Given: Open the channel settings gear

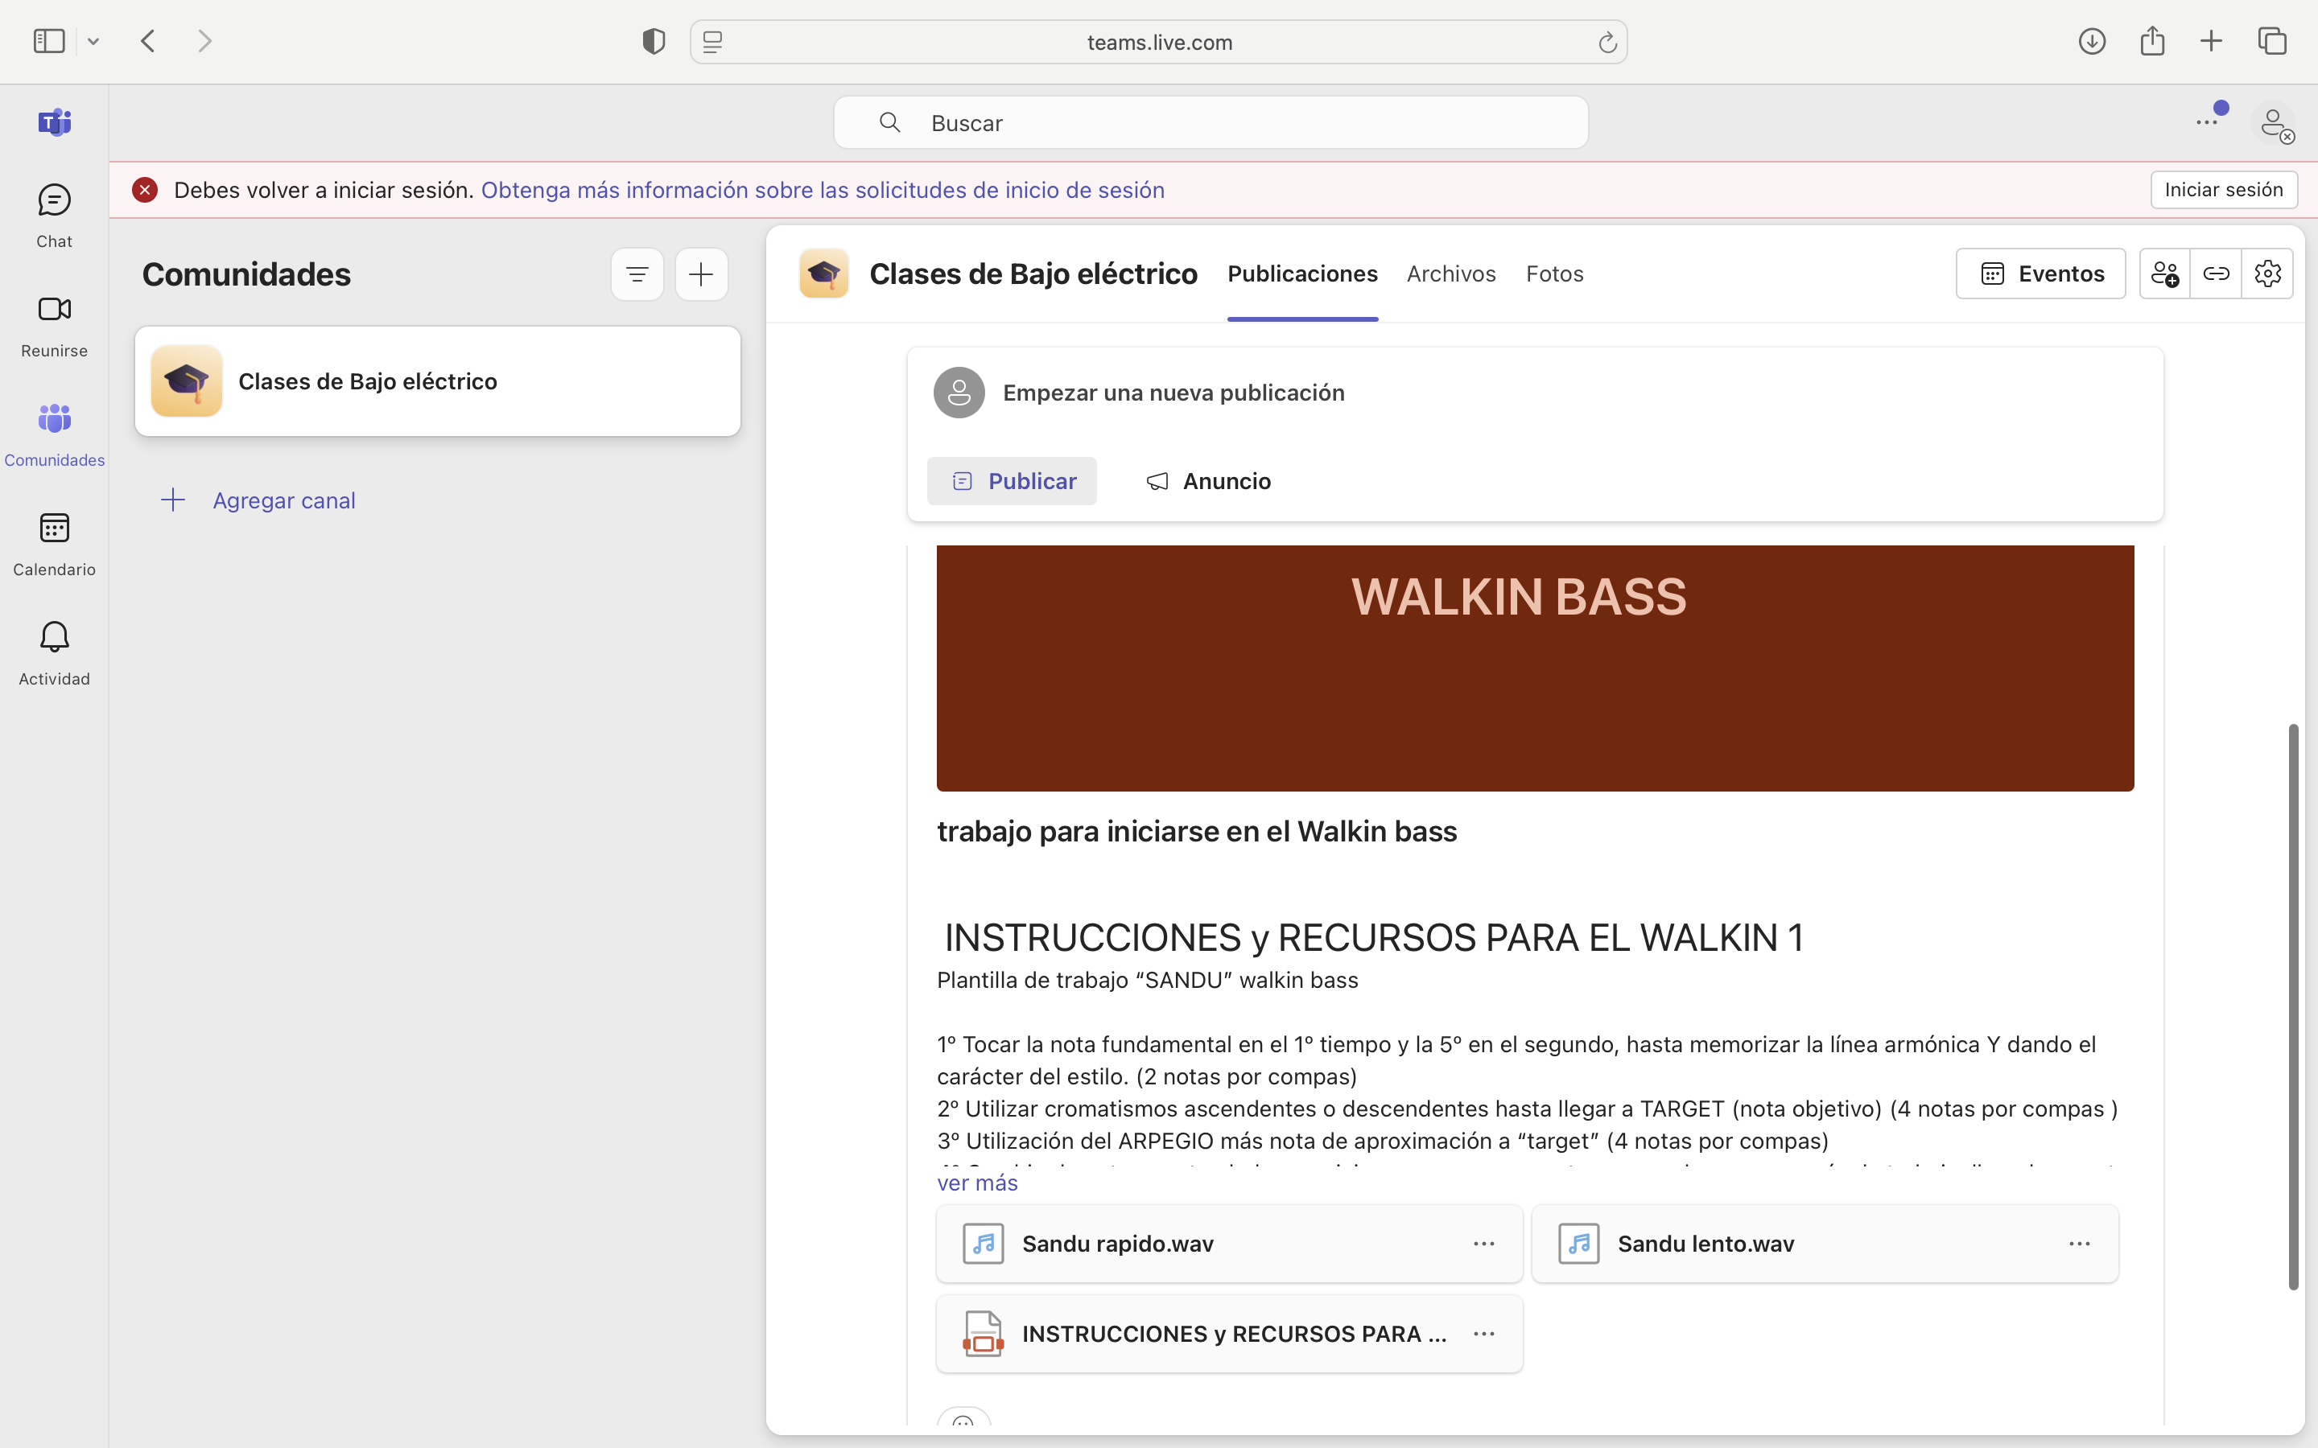Looking at the screenshot, I should click(2266, 273).
